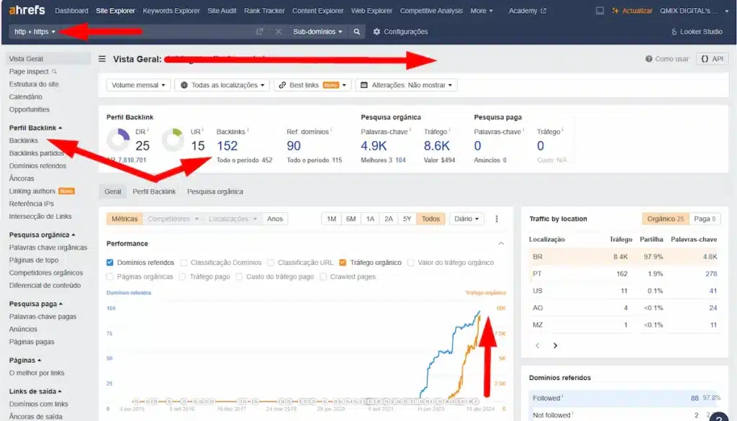This screenshot has height=421, width=737.
Task: Open URL in new tab icon
Action: point(259,32)
